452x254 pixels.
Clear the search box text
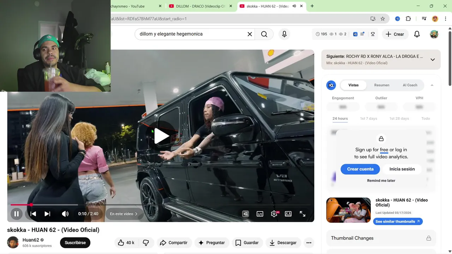(x=250, y=34)
